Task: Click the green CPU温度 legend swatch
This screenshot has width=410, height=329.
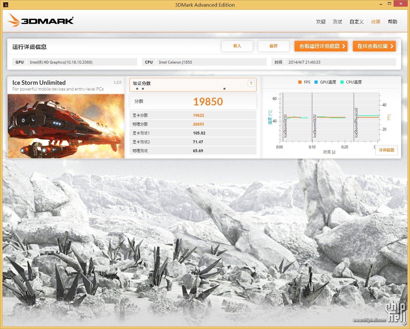Action: [342, 82]
